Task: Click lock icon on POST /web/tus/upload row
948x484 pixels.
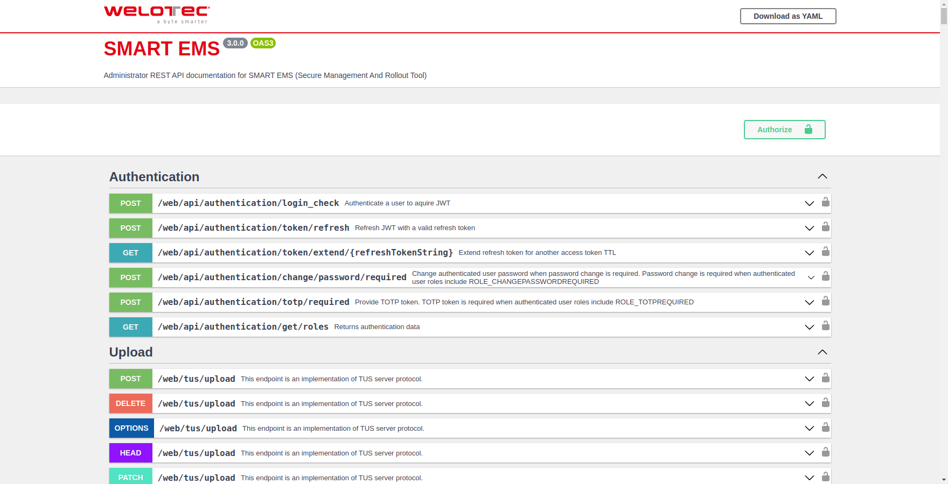Action: click(x=825, y=378)
